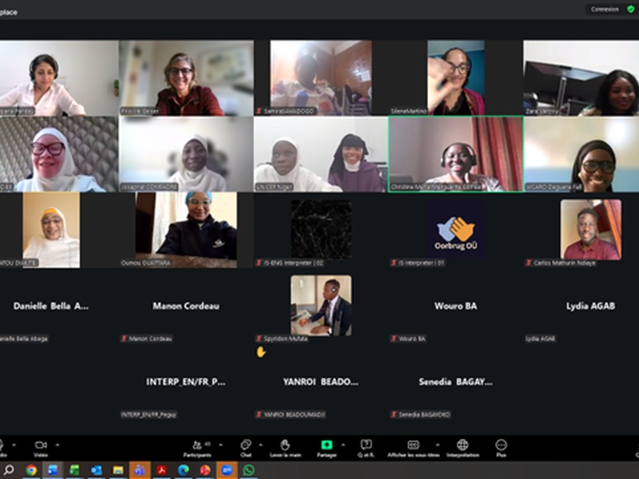Click the green Partager share screen button
639x479 pixels.
pyautogui.click(x=326, y=446)
